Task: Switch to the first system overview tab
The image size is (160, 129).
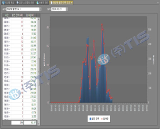Action: coord(8,3)
